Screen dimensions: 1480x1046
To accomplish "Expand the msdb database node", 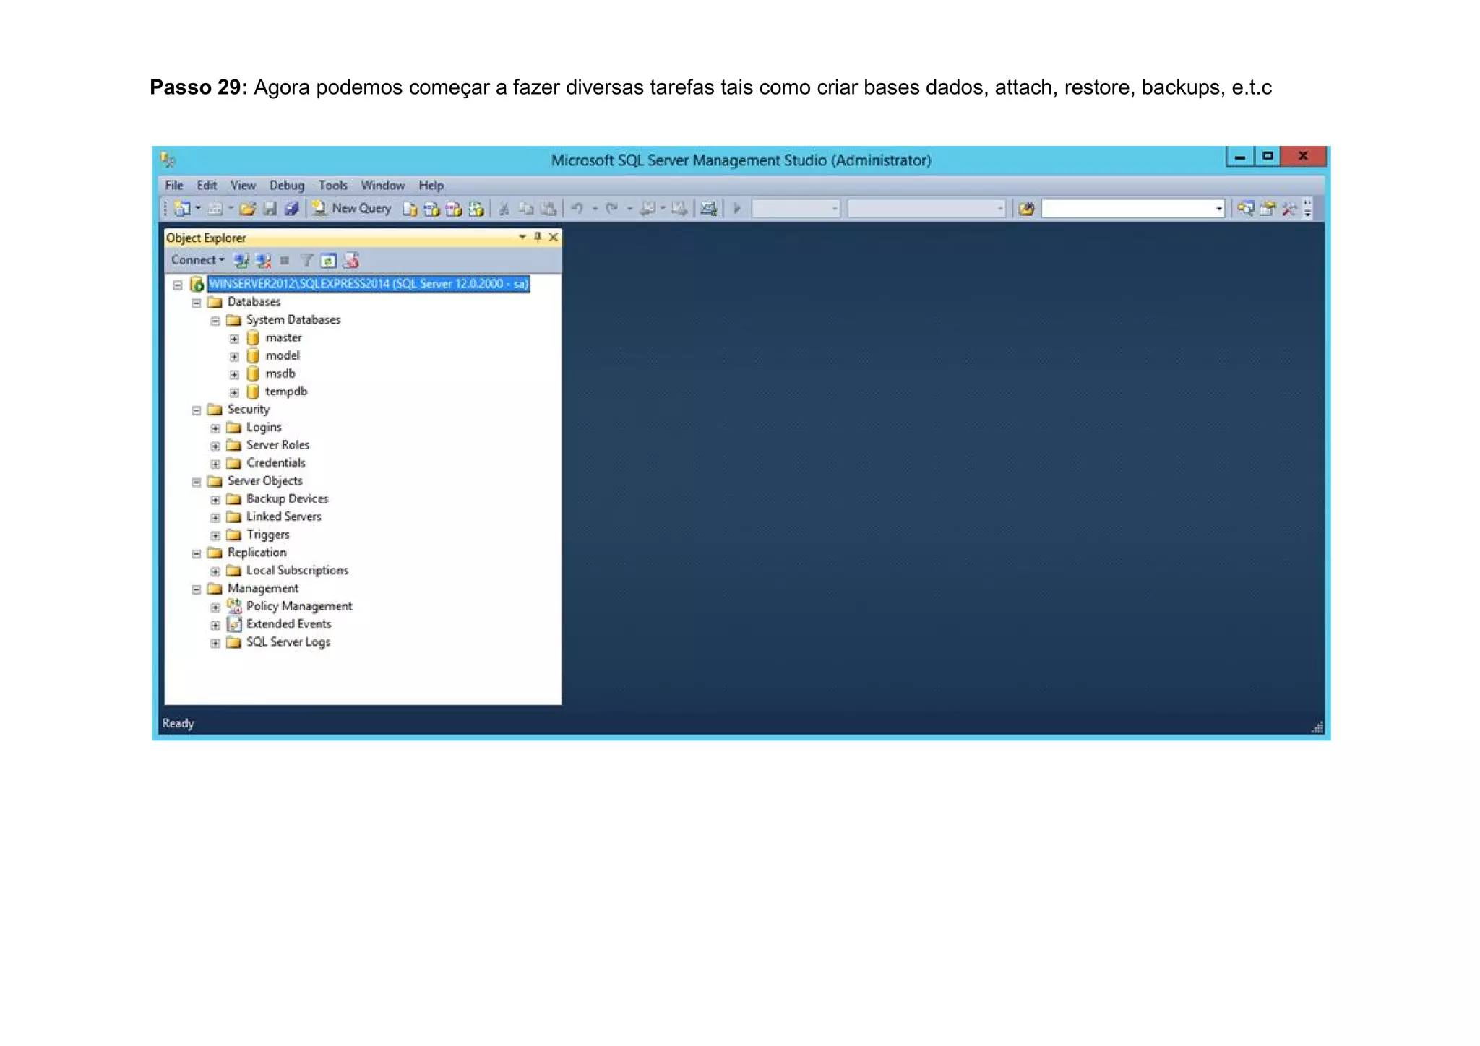I will coord(234,374).
